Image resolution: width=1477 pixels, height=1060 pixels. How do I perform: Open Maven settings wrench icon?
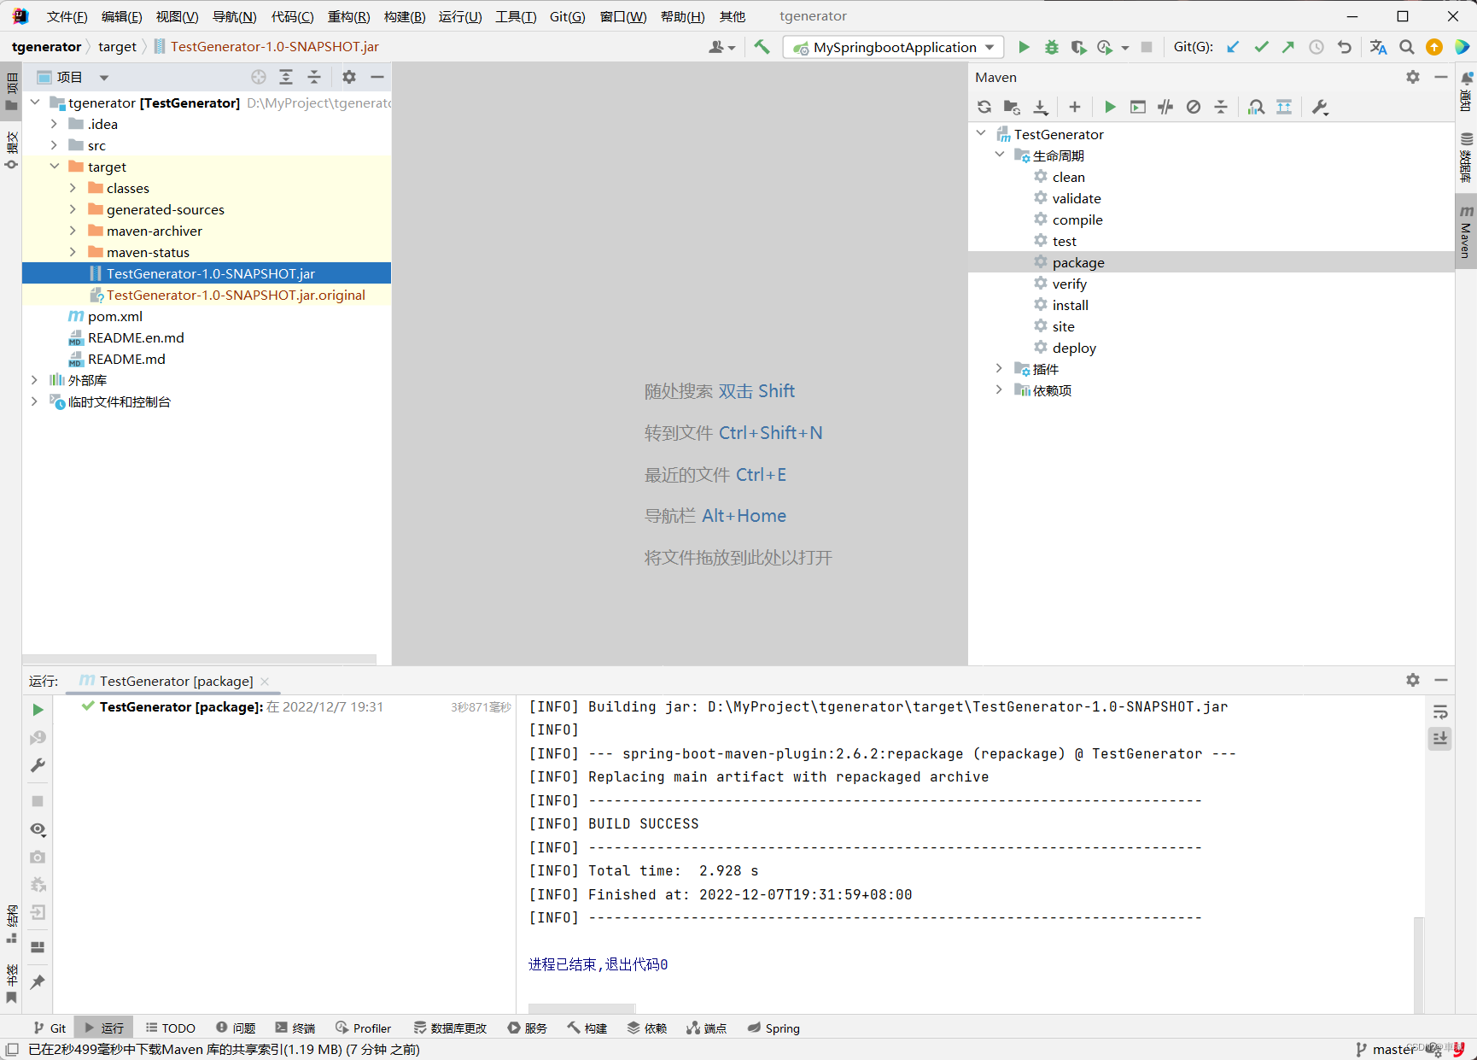click(x=1320, y=107)
